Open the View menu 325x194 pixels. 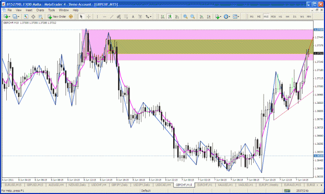[x=19, y=10]
